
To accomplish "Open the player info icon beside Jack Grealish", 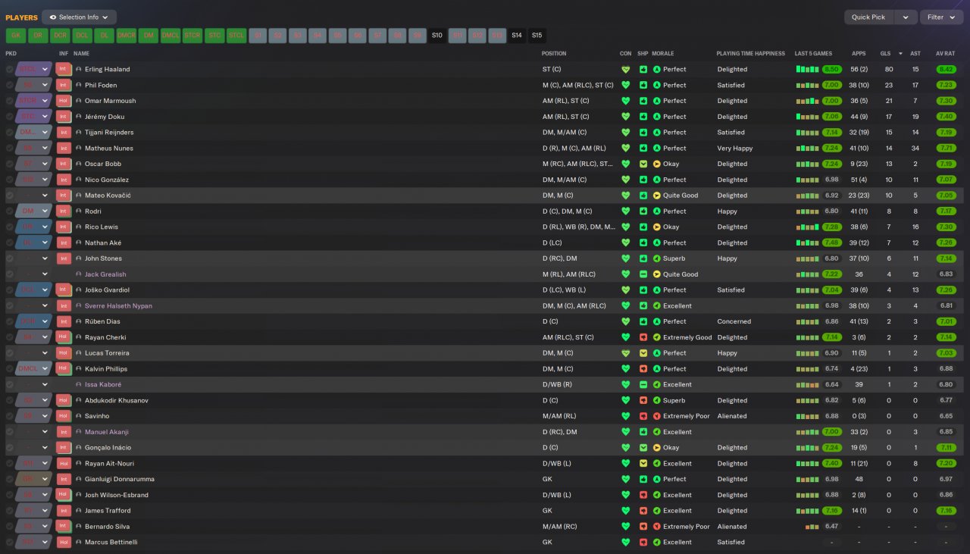I will click(79, 274).
